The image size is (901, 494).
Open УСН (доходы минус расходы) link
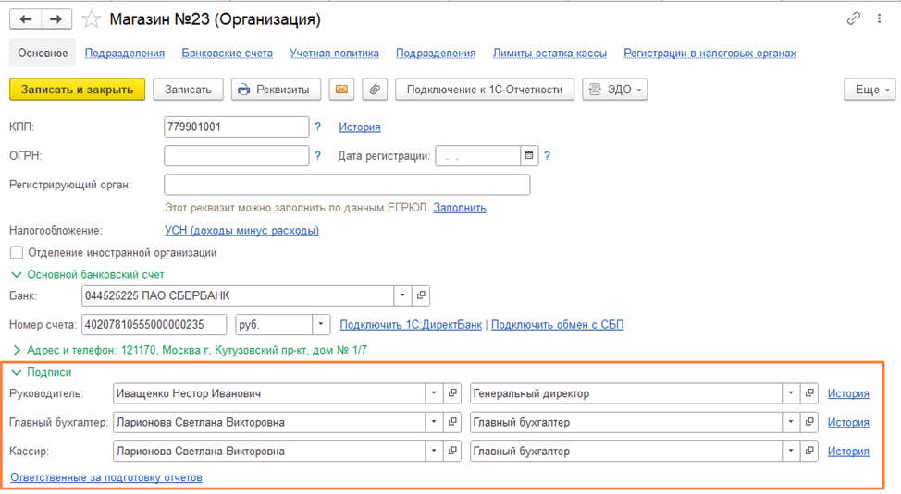pyautogui.click(x=241, y=231)
